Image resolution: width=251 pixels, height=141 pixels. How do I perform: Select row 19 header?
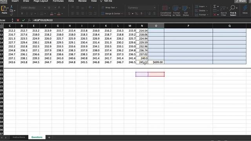point(2,62)
